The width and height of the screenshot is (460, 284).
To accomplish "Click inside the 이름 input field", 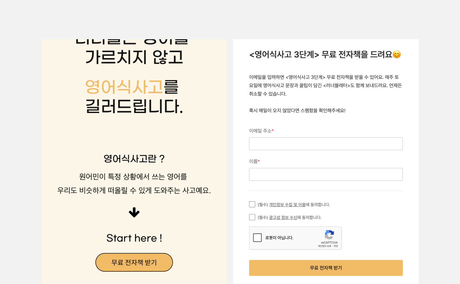I will coord(326,174).
